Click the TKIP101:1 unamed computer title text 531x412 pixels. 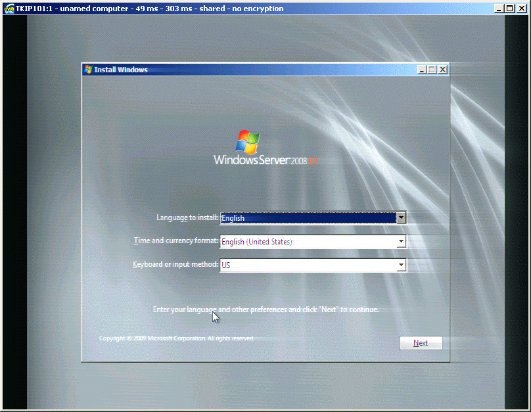(149, 9)
